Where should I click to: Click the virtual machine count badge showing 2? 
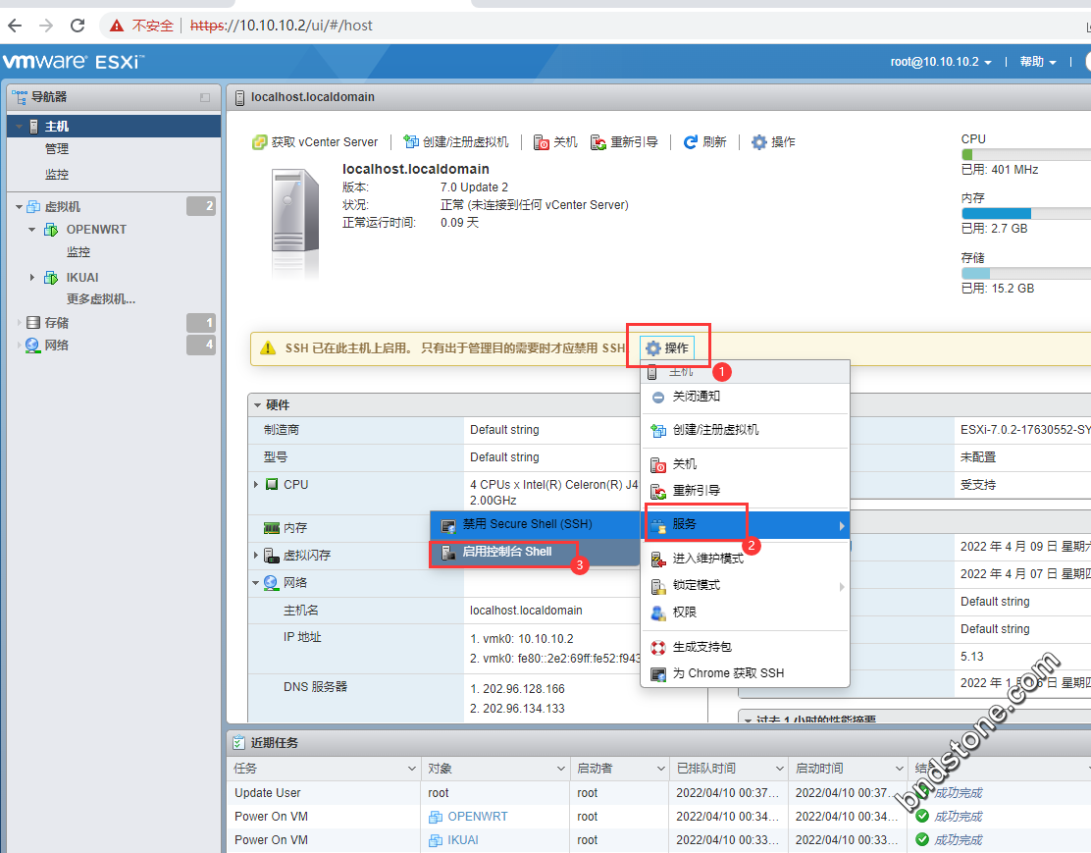[x=201, y=206]
